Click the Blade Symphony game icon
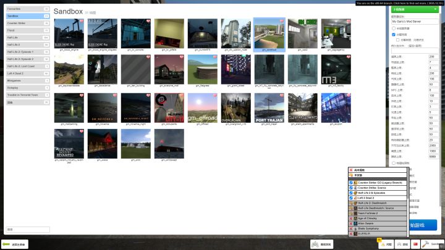Image resolution: width=445 pixels, height=250 pixels. click(355, 229)
